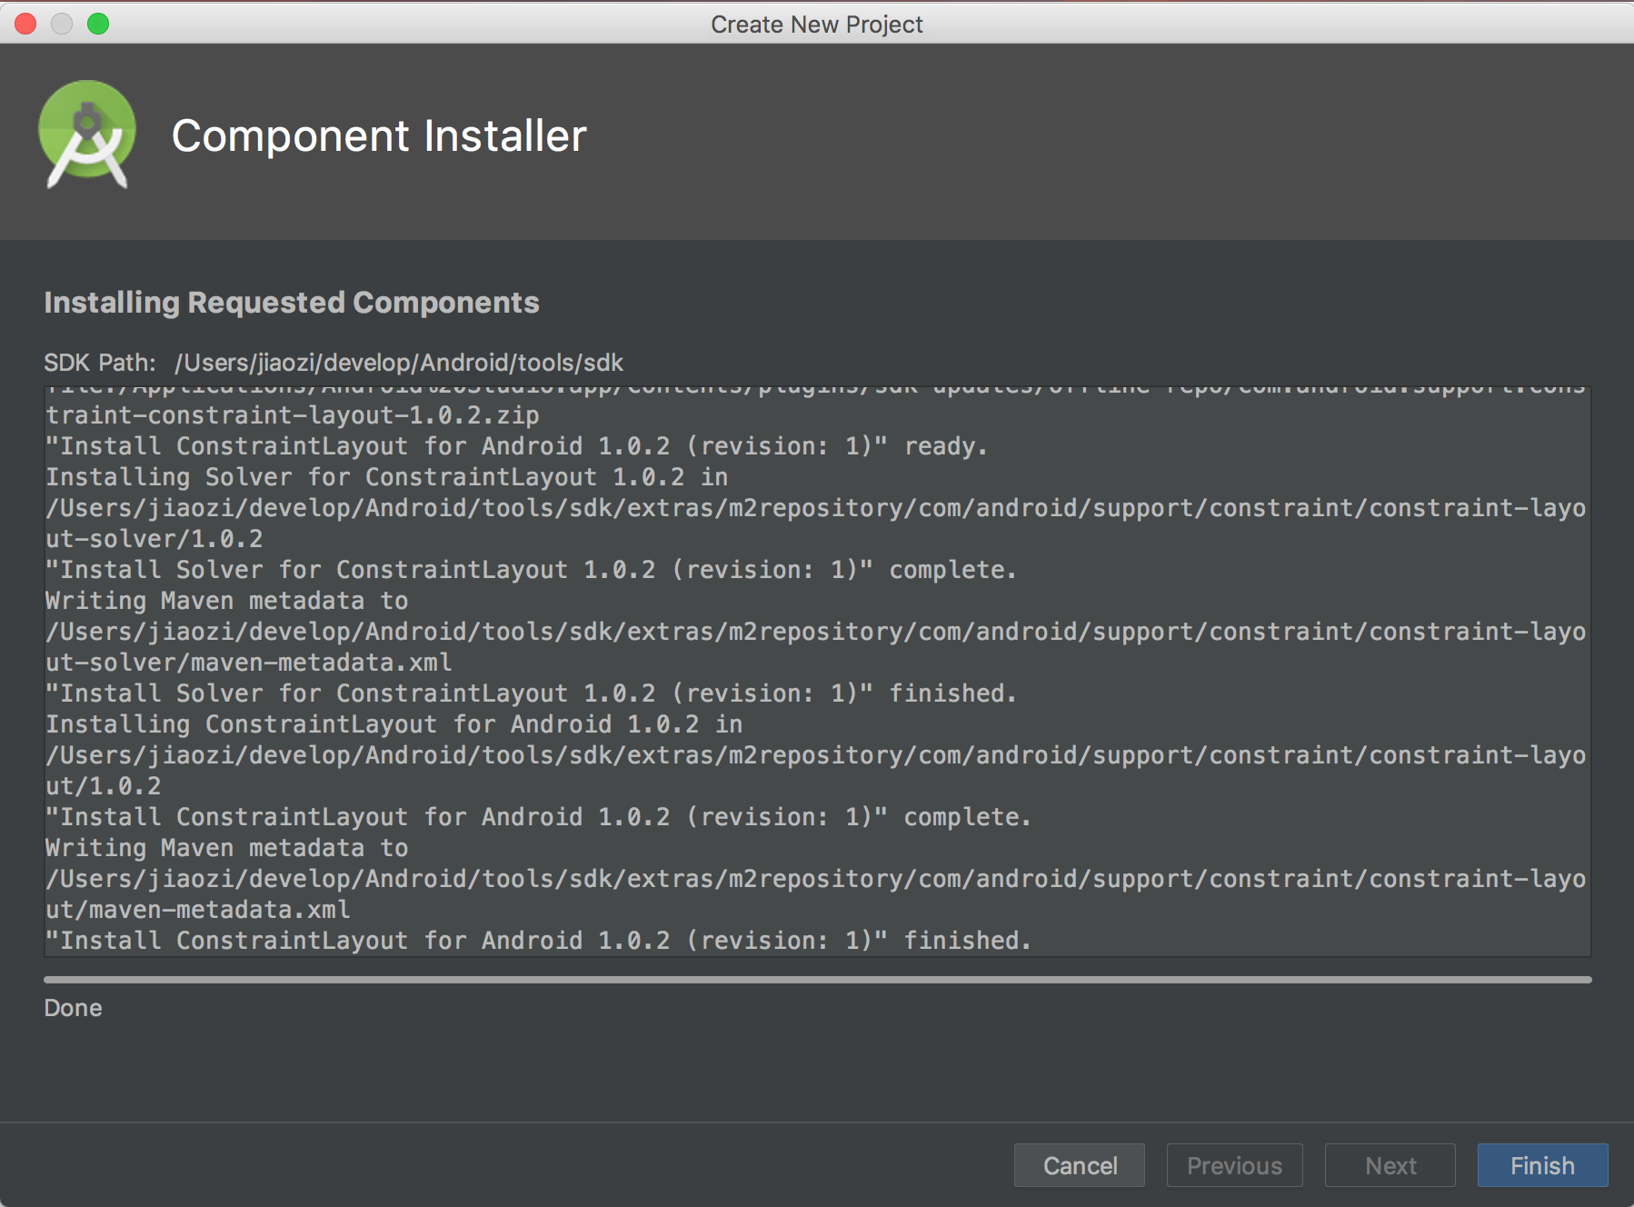The image size is (1634, 1207).
Task: Click the "SDK Path:" label
Action: 100,363
